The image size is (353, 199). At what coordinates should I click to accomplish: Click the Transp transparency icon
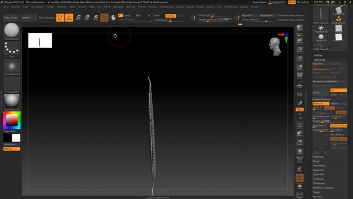click(x=299, y=169)
